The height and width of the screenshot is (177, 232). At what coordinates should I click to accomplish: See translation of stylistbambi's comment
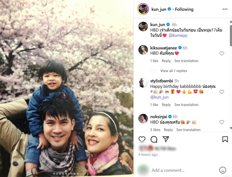(x=186, y=105)
